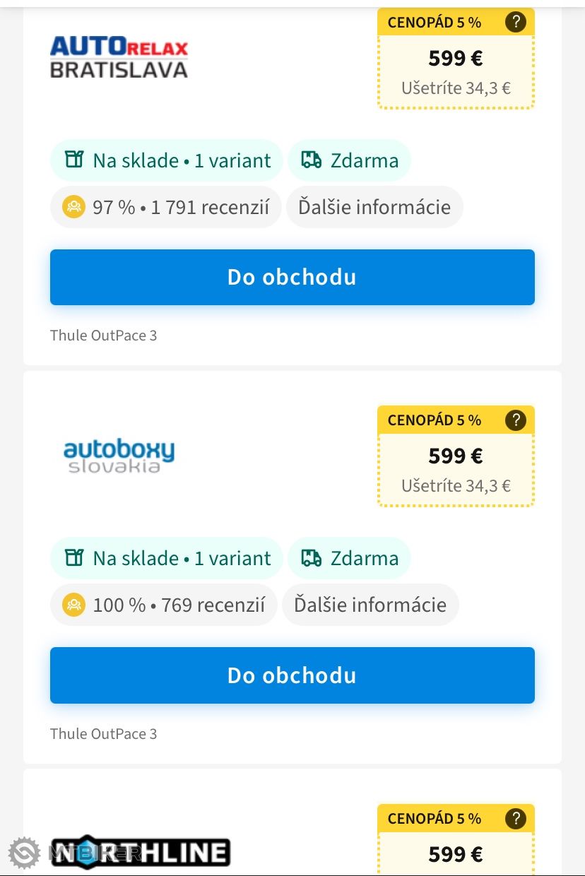Click the 599 € price in Autoboxy offer

tap(456, 456)
